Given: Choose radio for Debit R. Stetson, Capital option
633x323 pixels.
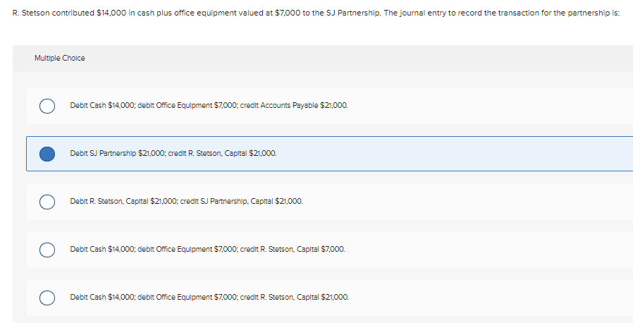Looking at the screenshot, I should [x=47, y=202].
